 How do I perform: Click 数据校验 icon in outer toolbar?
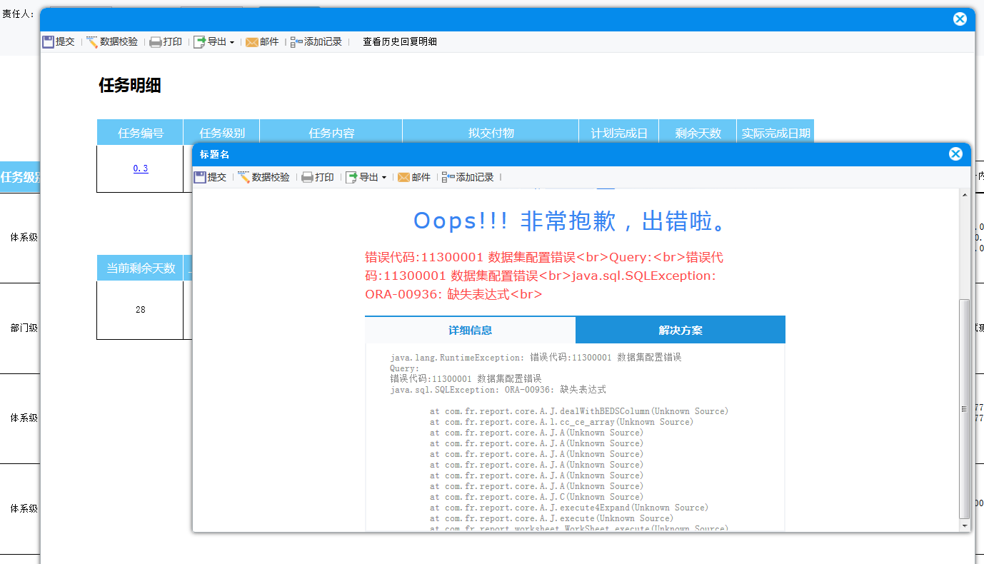pyautogui.click(x=92, y=42)
